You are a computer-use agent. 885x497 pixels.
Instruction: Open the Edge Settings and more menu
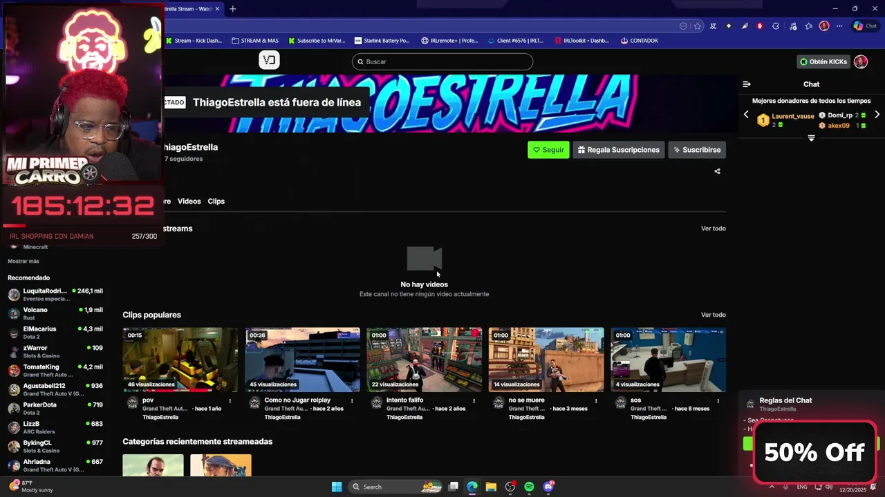(839, 26)
